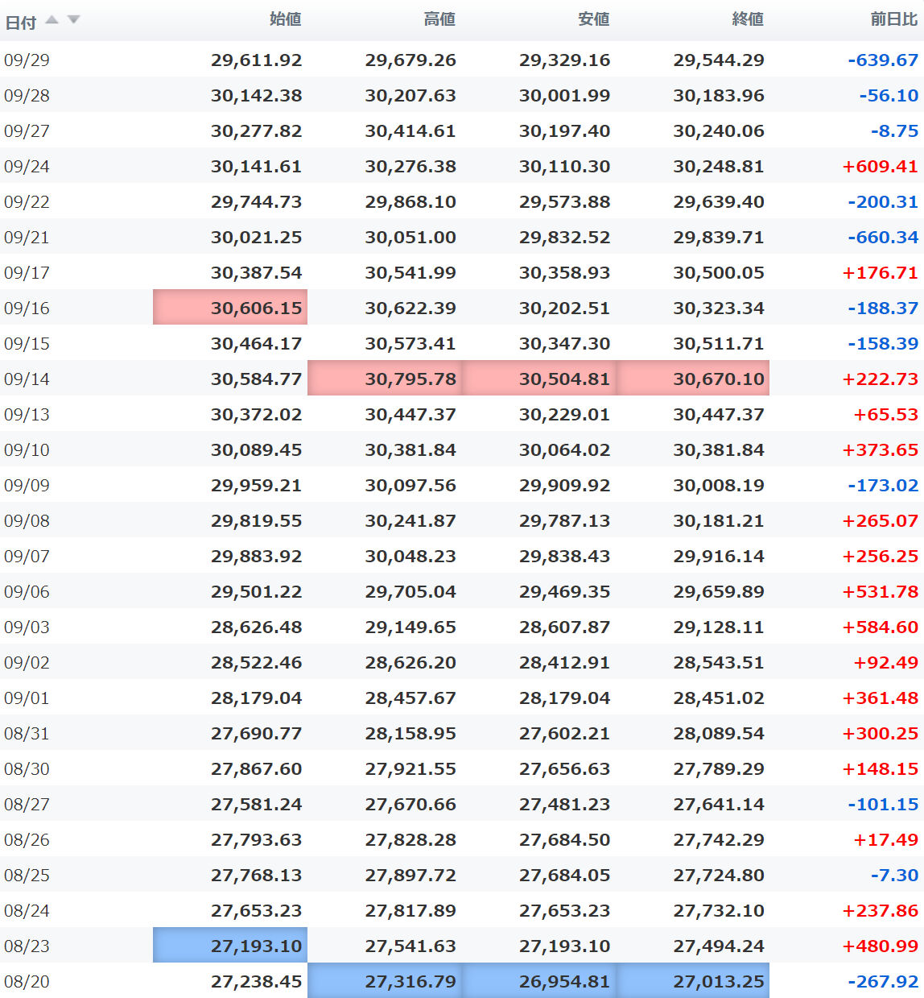Select the 09/29 date cell

[x=27, y=60]
